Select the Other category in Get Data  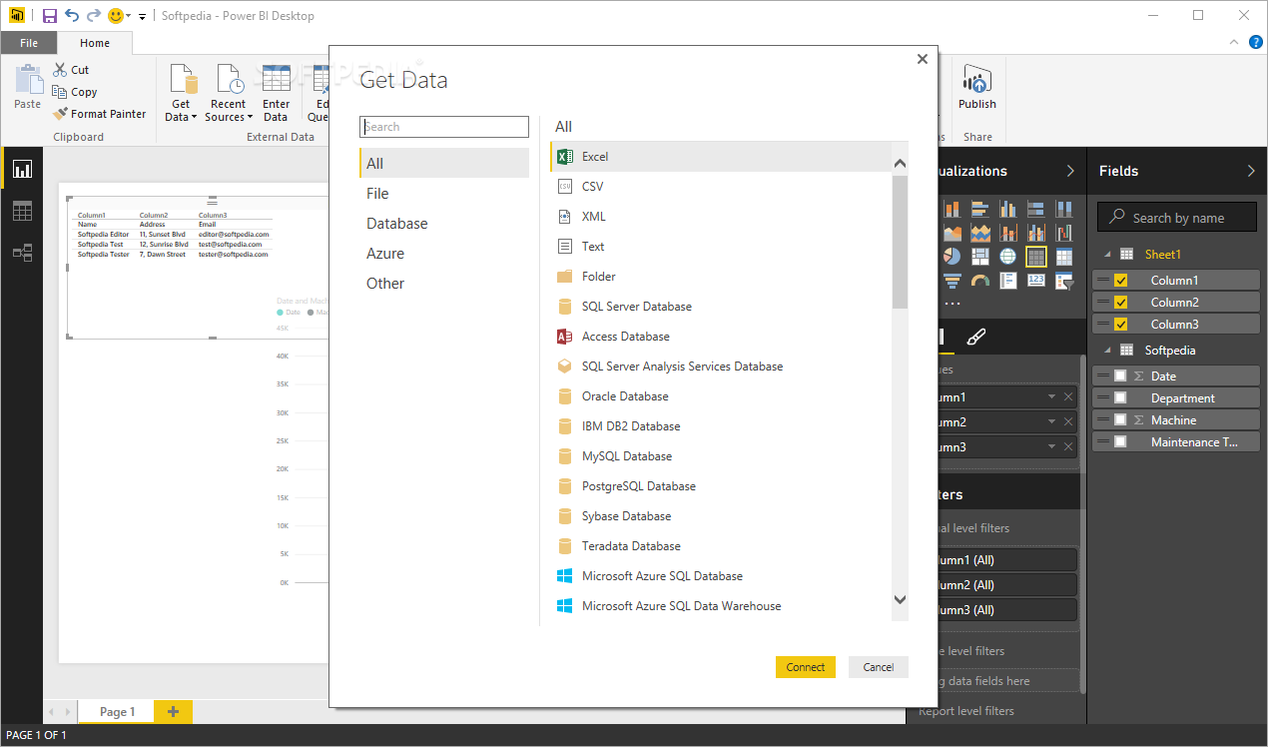coord(444,284)
